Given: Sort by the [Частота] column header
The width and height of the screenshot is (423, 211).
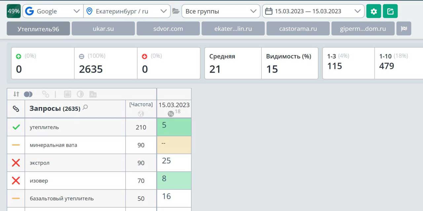Looking at the screenshot, I should [141, 105].
